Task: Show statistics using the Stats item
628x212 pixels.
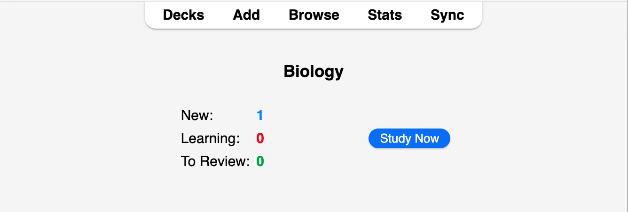Action: click(x=385, y=15)
